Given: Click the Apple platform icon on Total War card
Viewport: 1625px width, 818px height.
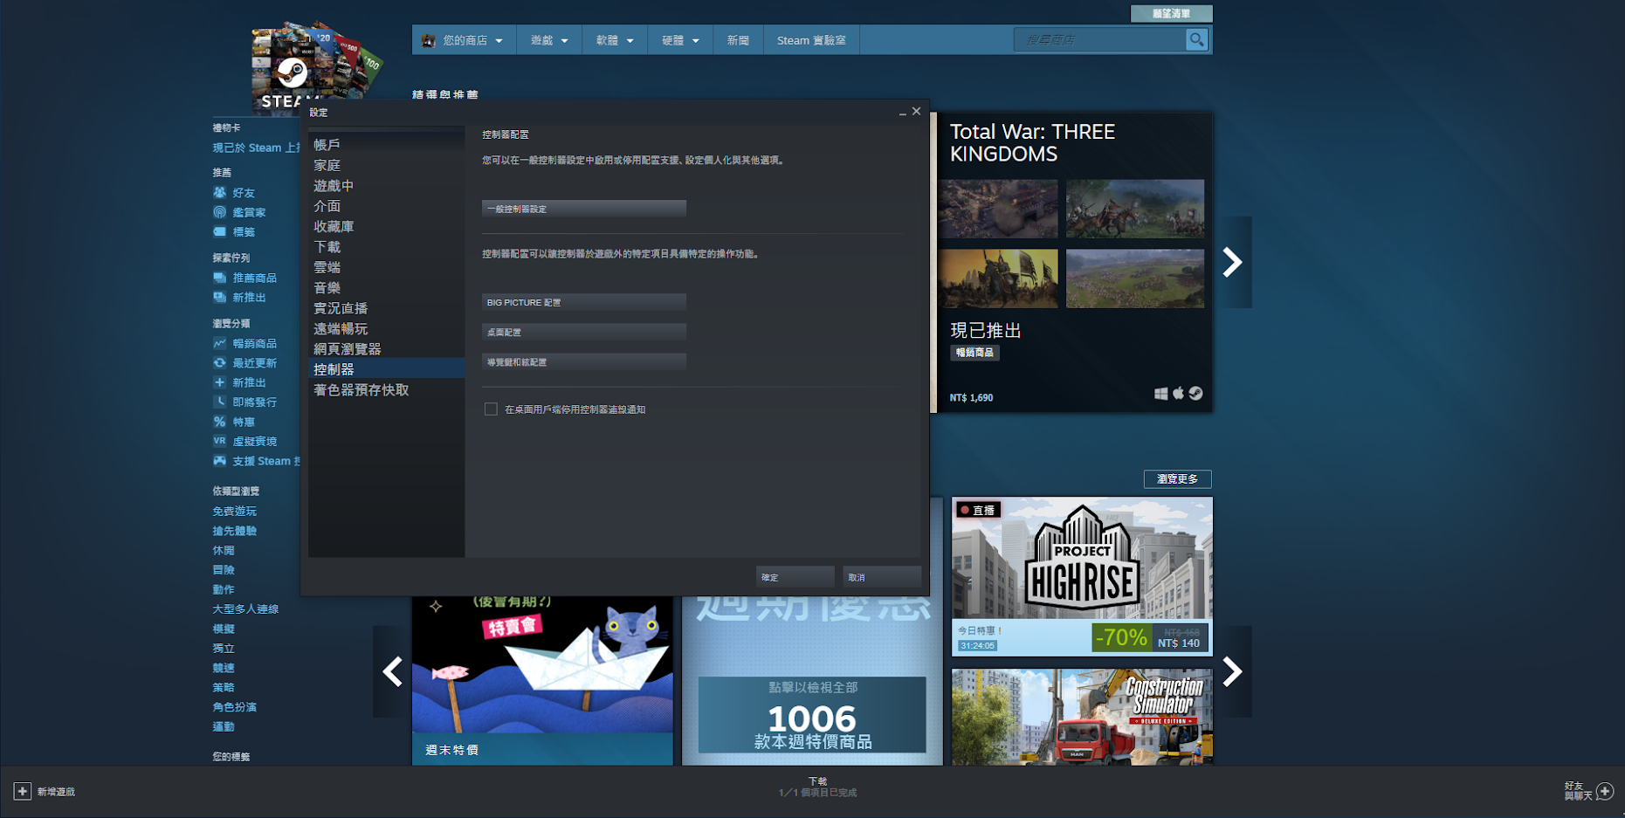Looking at the screenshot, I should pyautogui.click(x=1178, y=393).
